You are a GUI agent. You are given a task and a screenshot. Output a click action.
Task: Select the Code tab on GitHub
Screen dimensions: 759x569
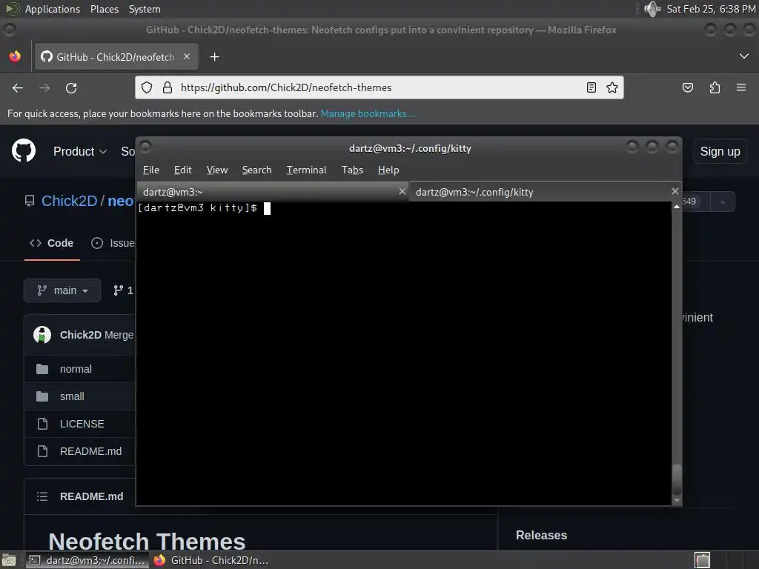click(x=52, y=243)
